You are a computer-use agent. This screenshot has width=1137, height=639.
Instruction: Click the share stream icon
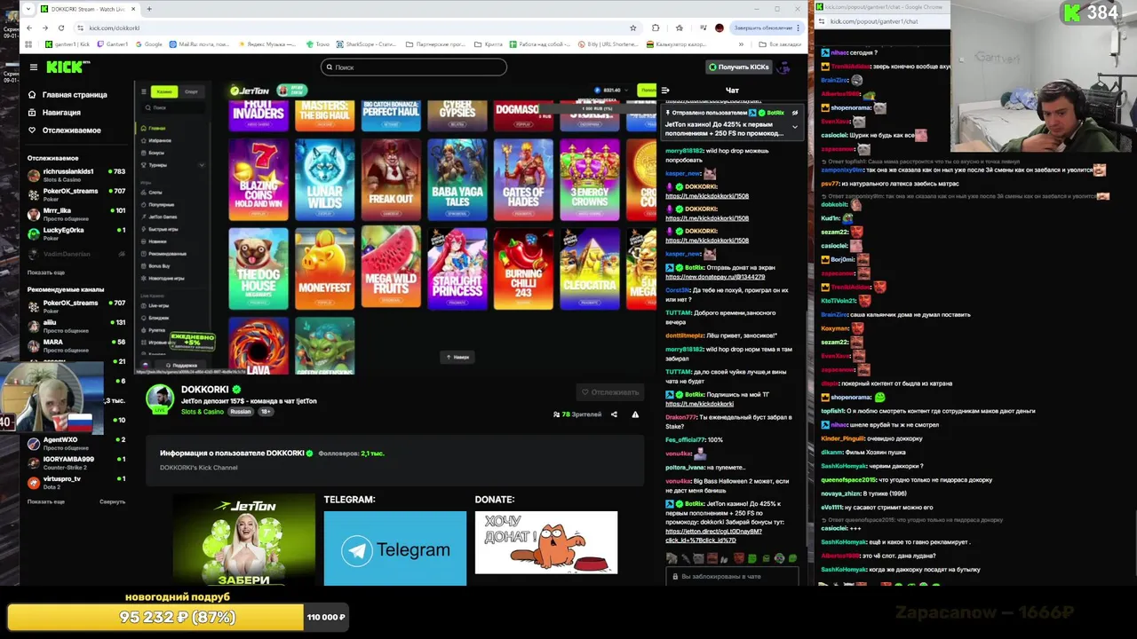pos(614,414)
